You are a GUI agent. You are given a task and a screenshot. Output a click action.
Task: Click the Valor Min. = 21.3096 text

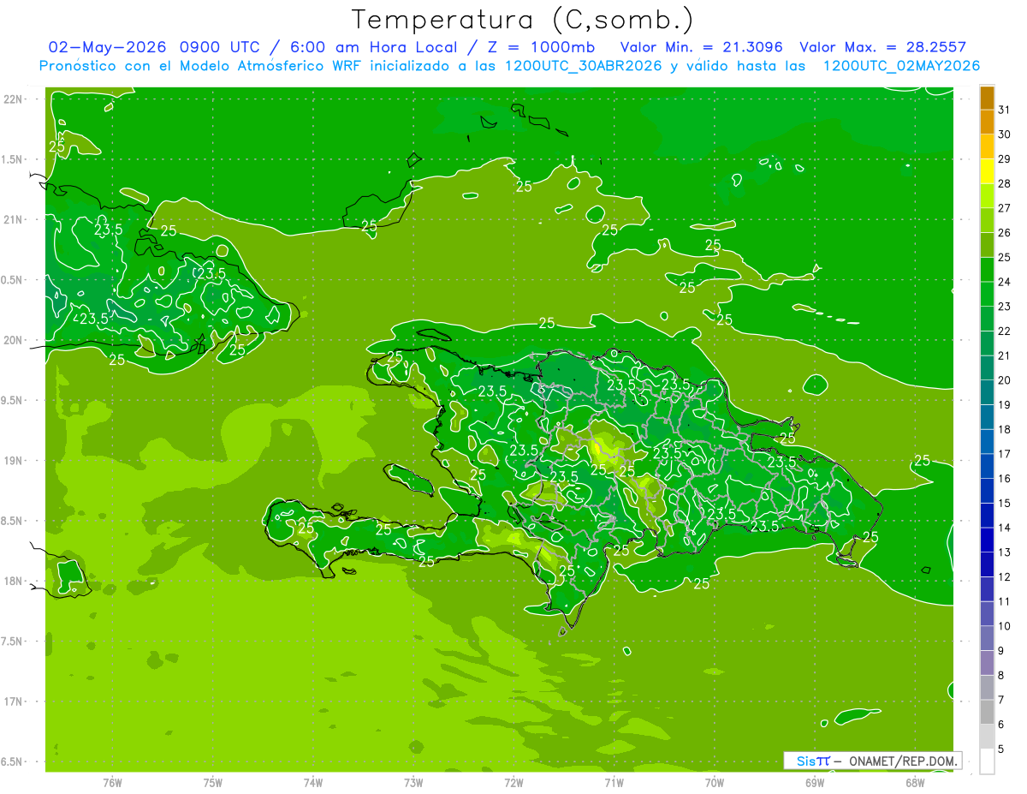(701, 47)
